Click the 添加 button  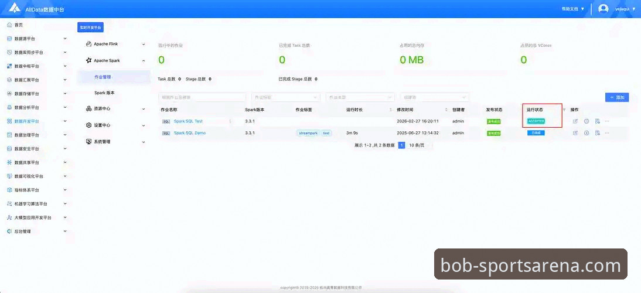[x=617, y=97]
